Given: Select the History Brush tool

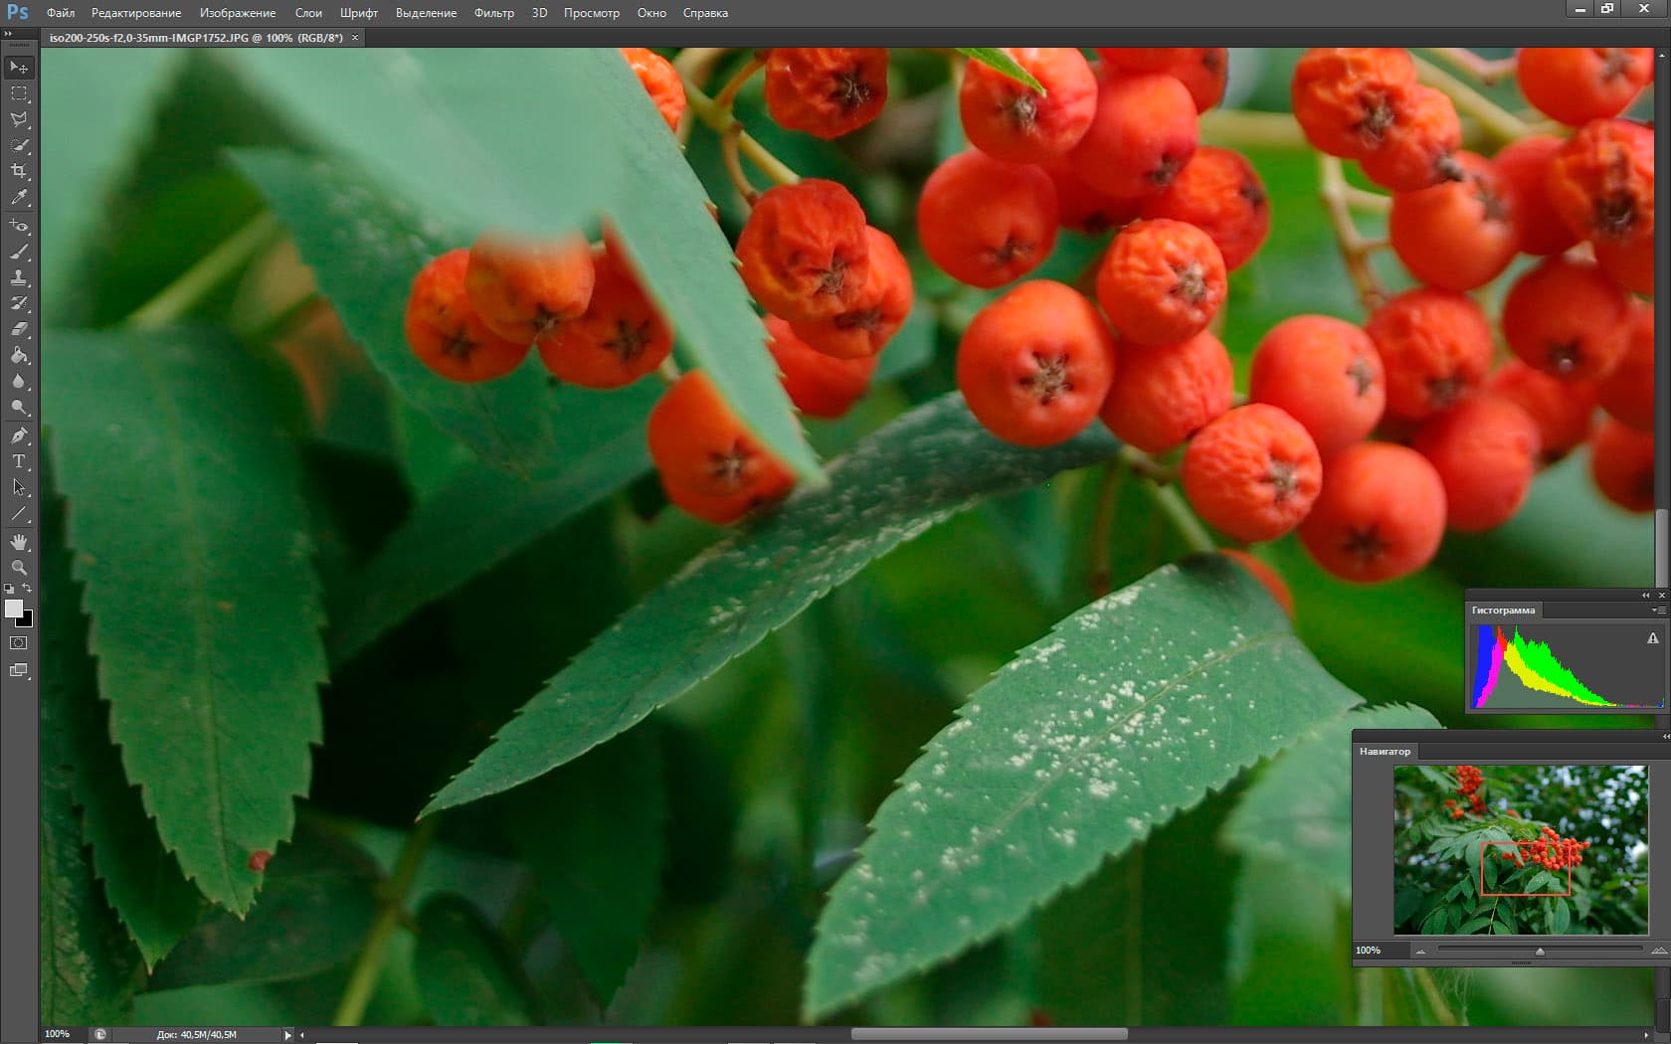Looking at the screenshot, I should click(19, 303).
